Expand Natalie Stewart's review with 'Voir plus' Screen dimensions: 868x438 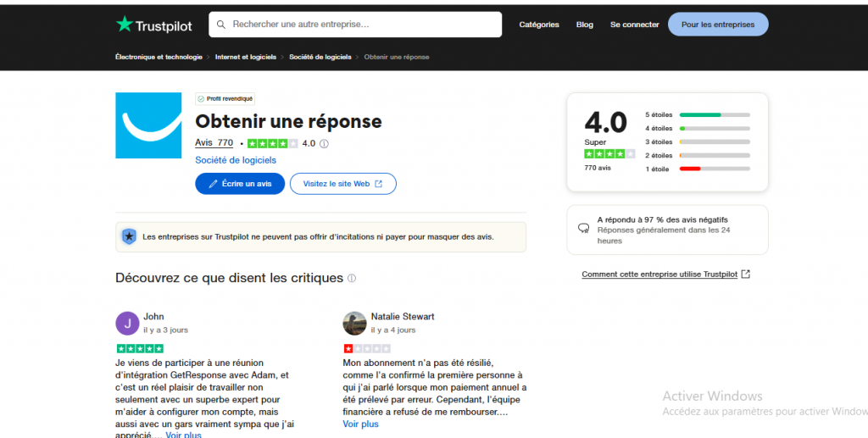pos(360,424)
